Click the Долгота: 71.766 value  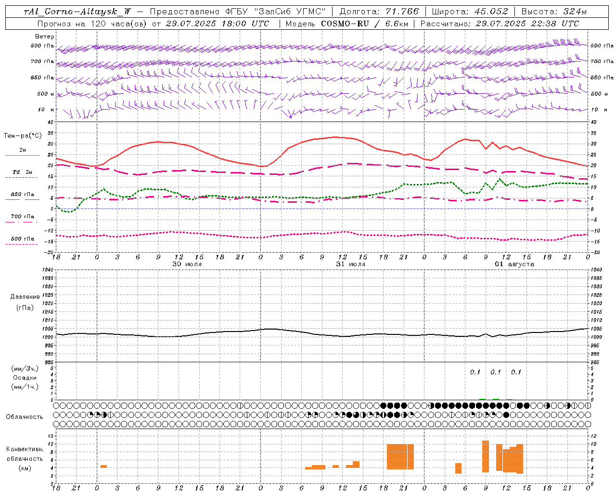pos(379,12)
